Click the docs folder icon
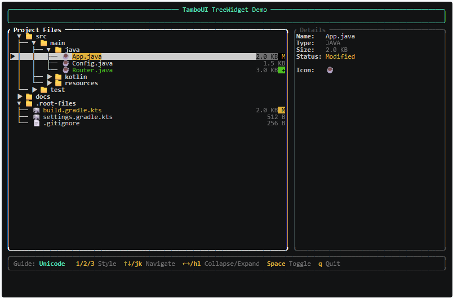Screen dimensions: 453x298 29,97
